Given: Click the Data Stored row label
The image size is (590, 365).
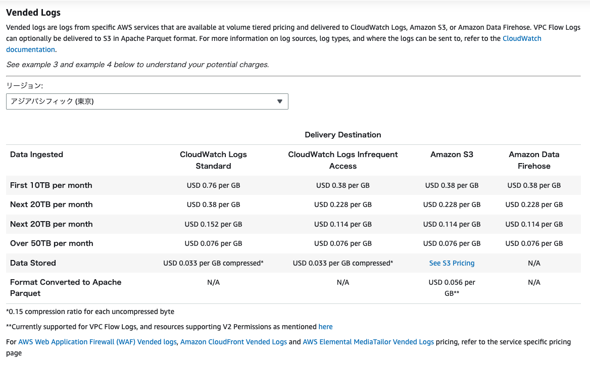Looking at the screenshot, I should tap(33, 263).
